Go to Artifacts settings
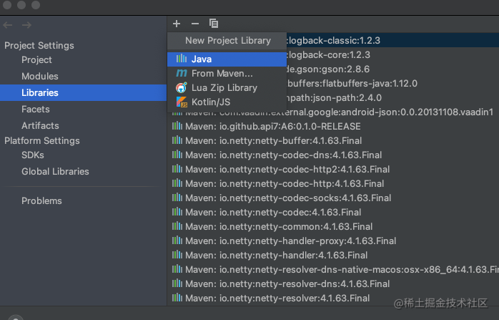499x320 pixels. pos(40,126)
